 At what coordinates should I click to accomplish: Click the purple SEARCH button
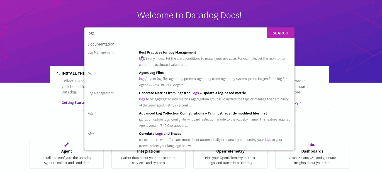click(280, 33)
